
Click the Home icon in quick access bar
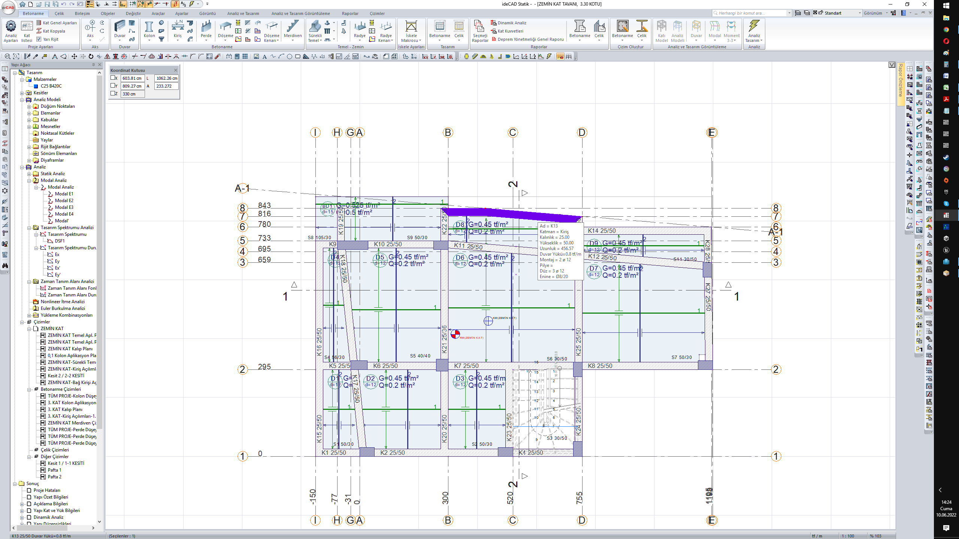[22, 4]
